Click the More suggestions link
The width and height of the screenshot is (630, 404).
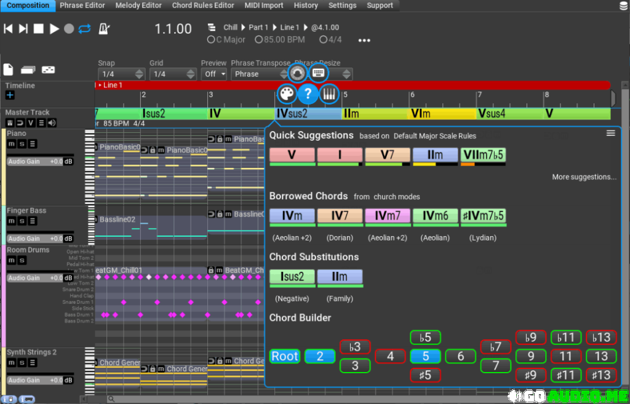pyautogui.click(x=583, y=176)
